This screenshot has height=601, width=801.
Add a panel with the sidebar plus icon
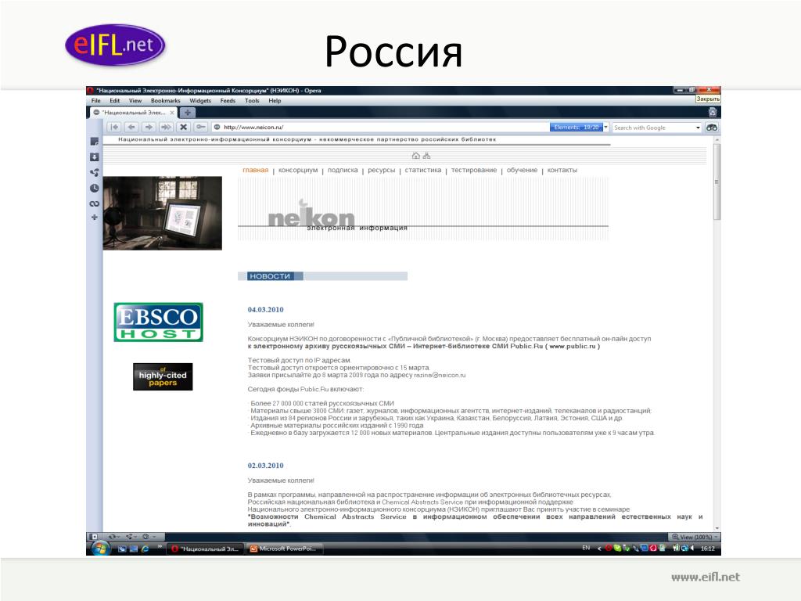[x=95, y=218]
